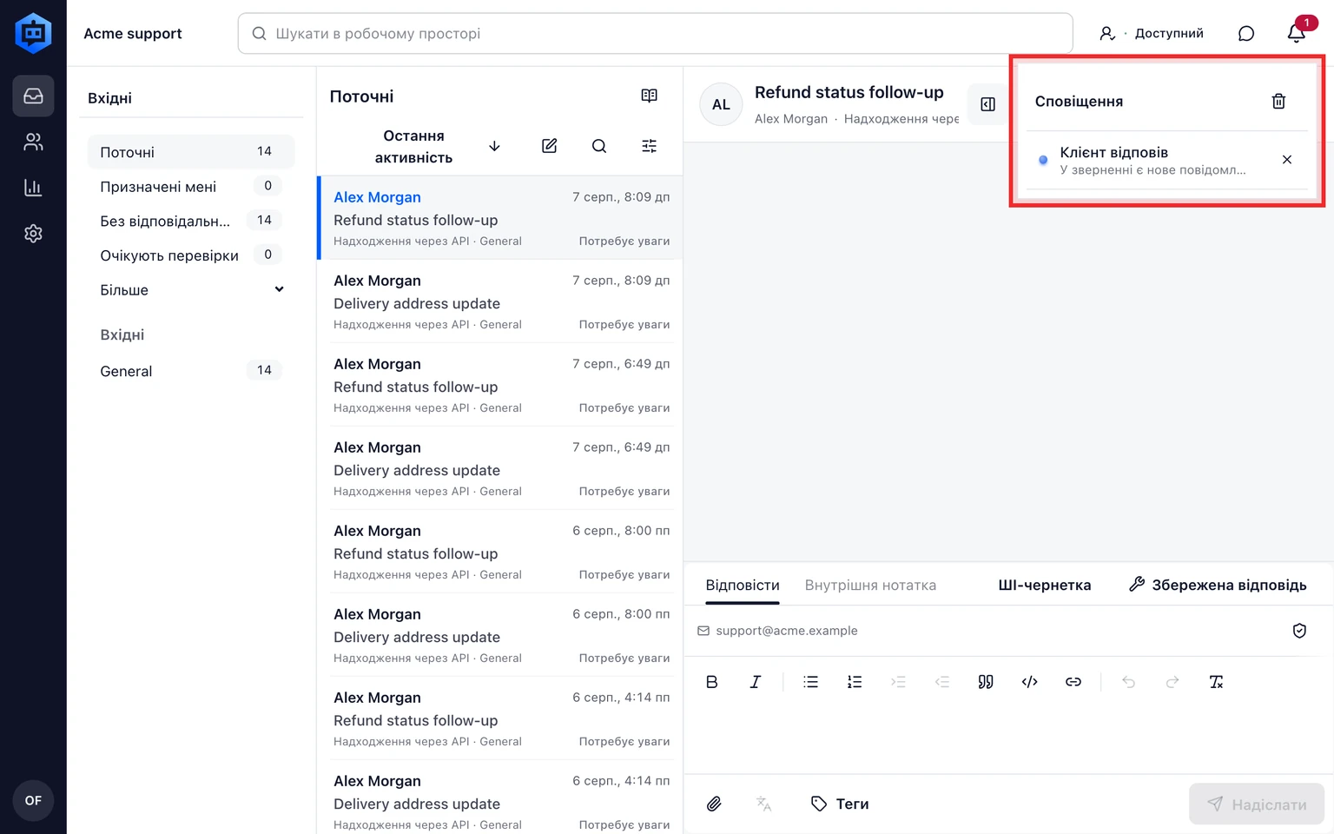
Task: Open Delivery address update from 7 серп., 8:09
Action: point(500,301)
